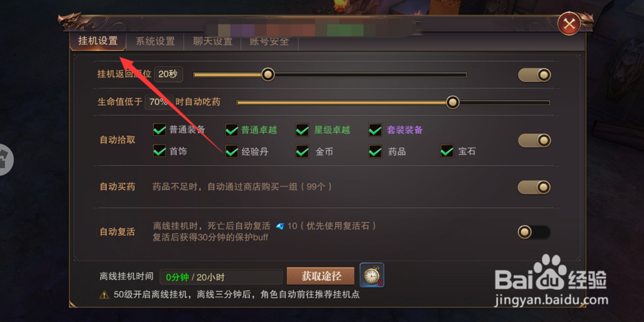Image resolution: width=644 pixels, height=322 pixels.
Task: Toggle the 金币 pickup checkbox
Action: [x=302, y=151]
